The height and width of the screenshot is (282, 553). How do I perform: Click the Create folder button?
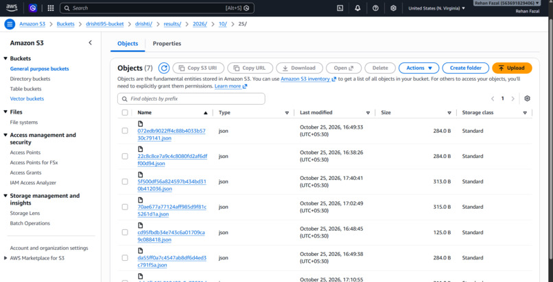466,68
